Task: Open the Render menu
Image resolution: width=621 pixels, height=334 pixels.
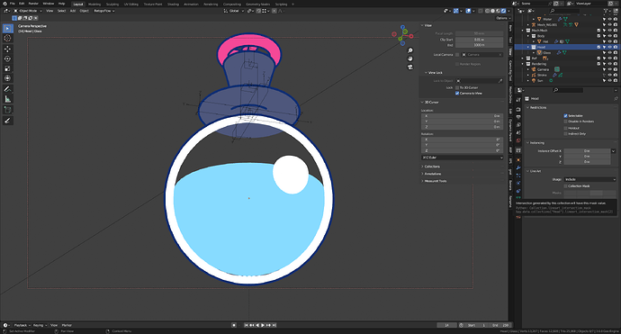Action: pyautogui.click(x=33, y=4)
